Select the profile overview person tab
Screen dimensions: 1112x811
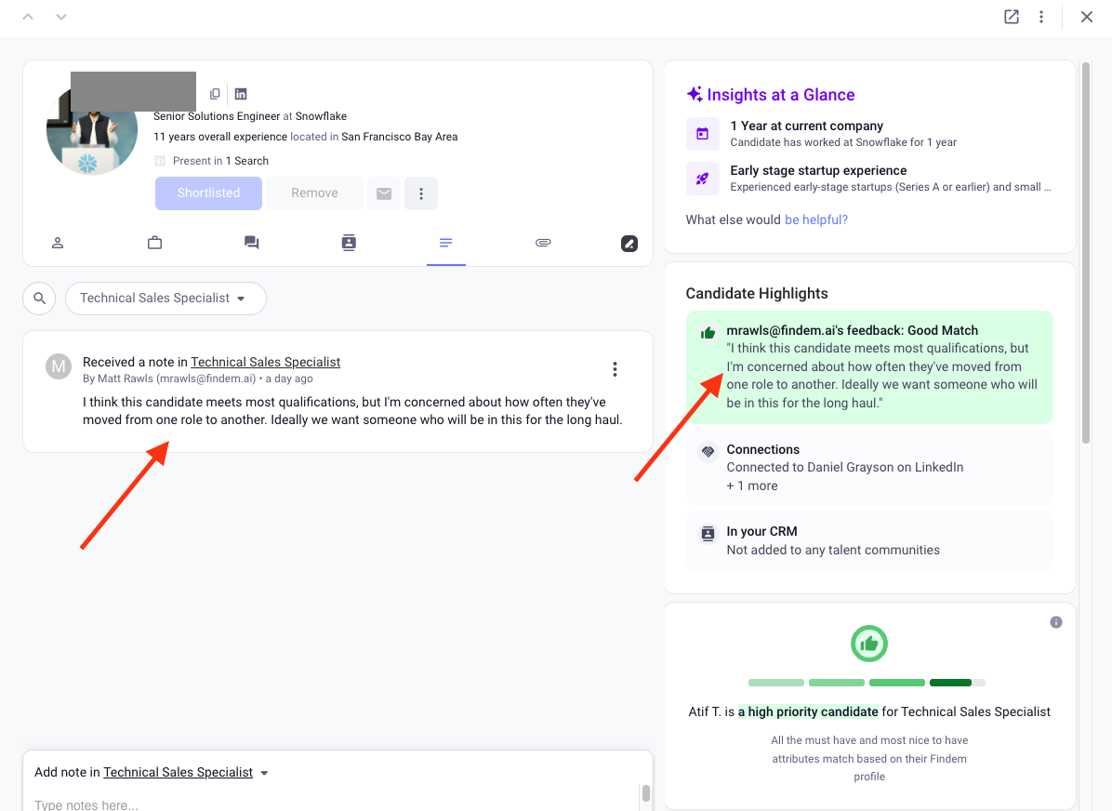click(59, 243)
